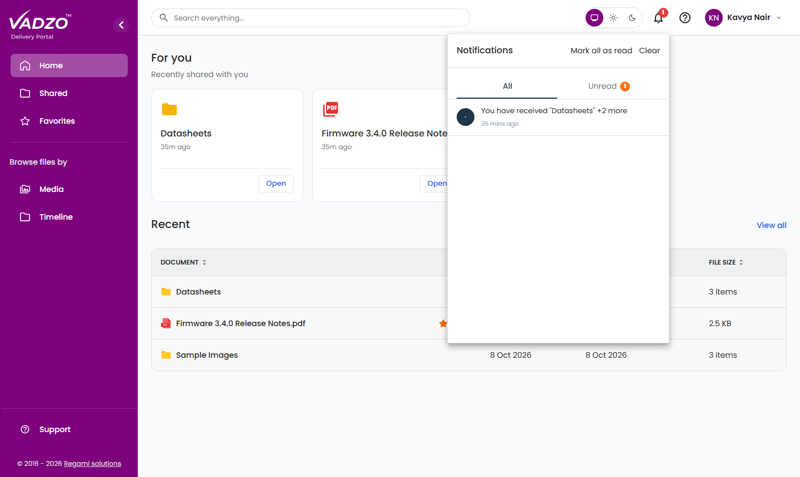Click the search magnifier icon
The image size is (800, 477).
[x=164, y=18]
